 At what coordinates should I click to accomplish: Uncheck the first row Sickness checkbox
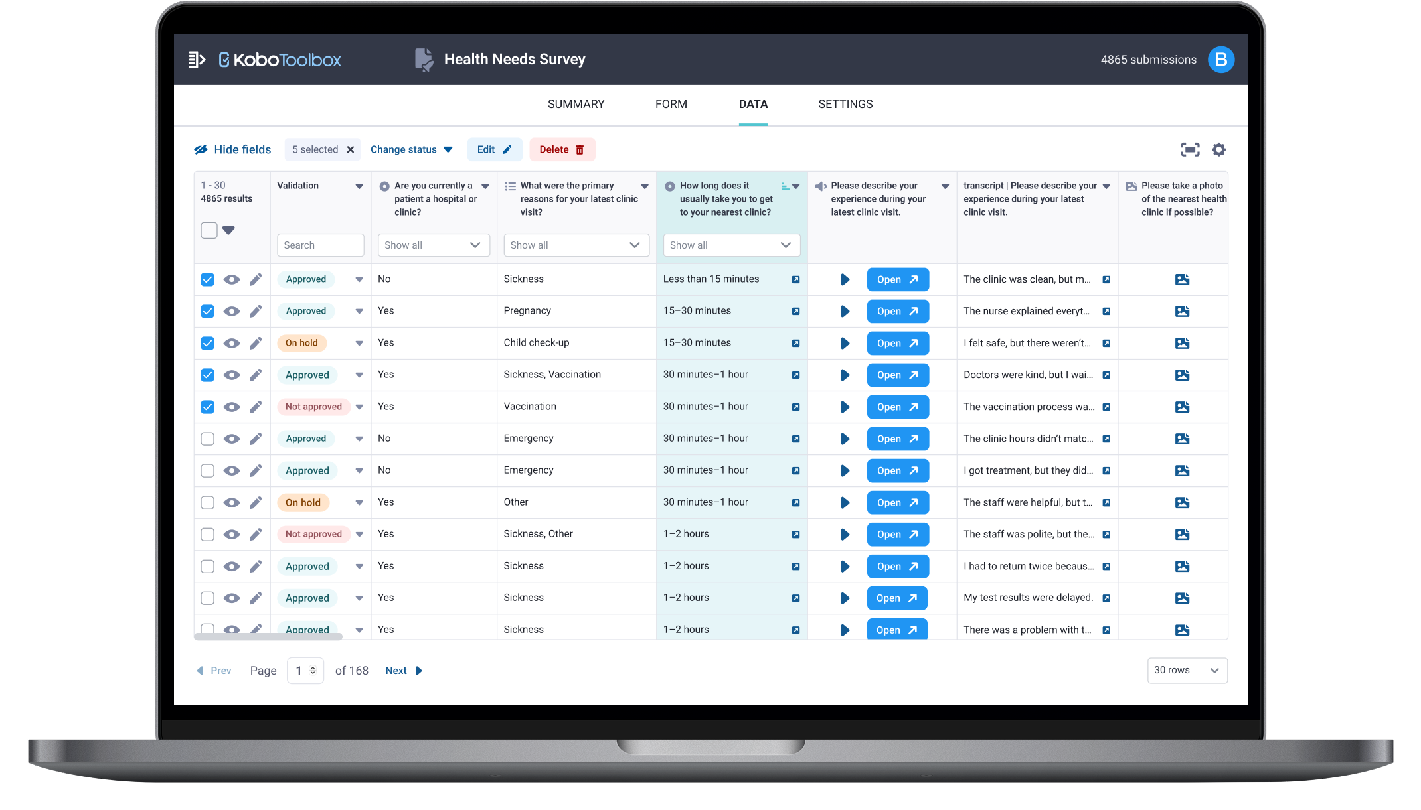click(x=208, y=279)
